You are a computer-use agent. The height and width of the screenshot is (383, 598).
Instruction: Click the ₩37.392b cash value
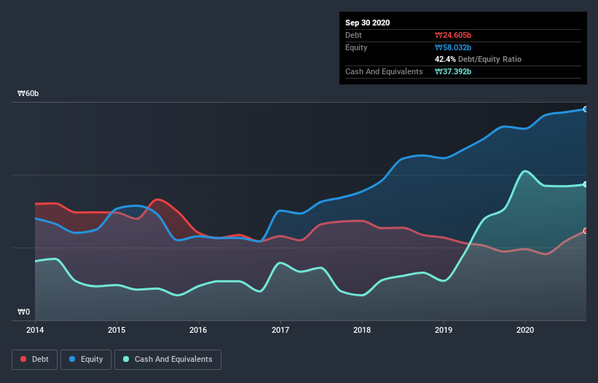pyautogui.click(x=453, y=71)
